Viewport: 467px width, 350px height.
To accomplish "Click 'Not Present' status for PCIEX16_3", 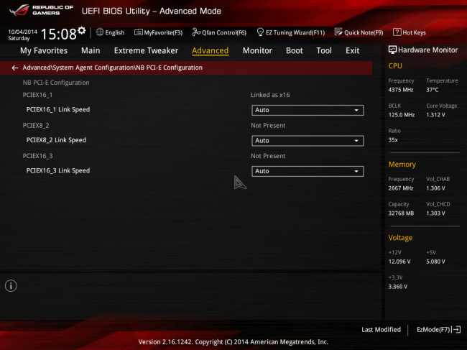I will (268, 156).
